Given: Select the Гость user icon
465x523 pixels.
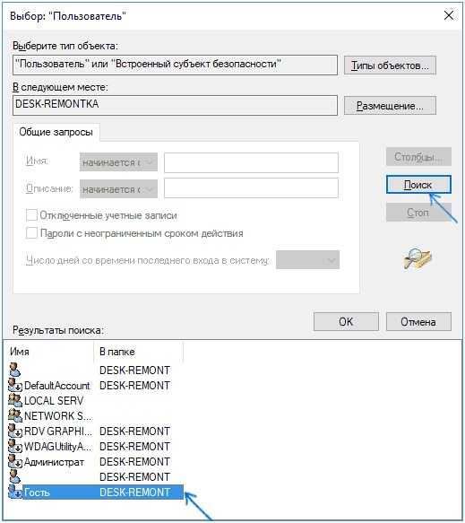Looking at the screenshot, I should coord(15,492).
